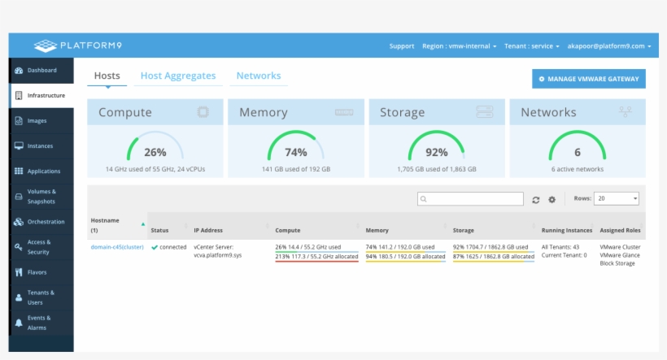Expand the Region vmw-internal dropdown
The width and height of the screenshot is (667, 360).
(x=460, y=46)
